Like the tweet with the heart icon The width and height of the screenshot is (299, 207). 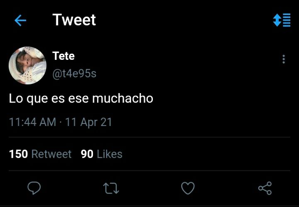click(x=188, y=188)
